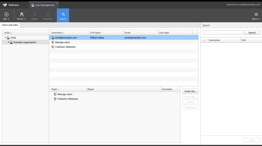Select Example organisation in the tree
Image resolution: width=262 pixels, height=146 pixels.
pyautogui.click(x=25, y=42)
